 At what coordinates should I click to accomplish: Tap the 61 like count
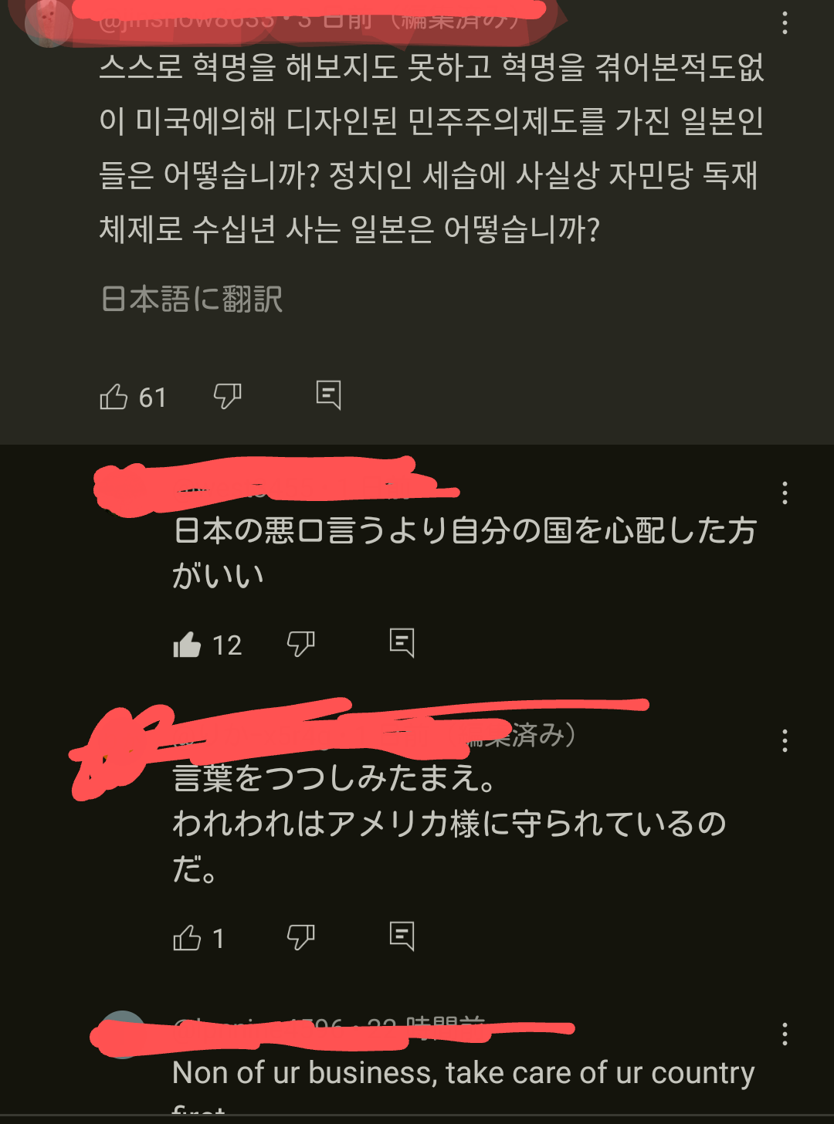click(x=152, y=398)
